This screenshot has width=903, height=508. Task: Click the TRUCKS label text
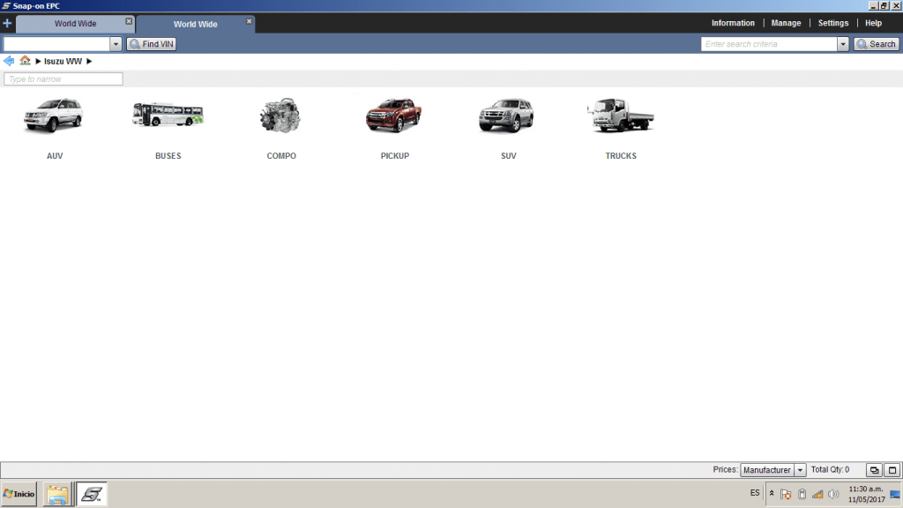pyautogui.click(x=621, y=156)
